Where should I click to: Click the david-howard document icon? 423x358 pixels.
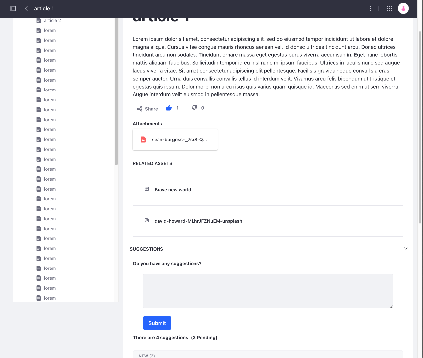point(147,220)
